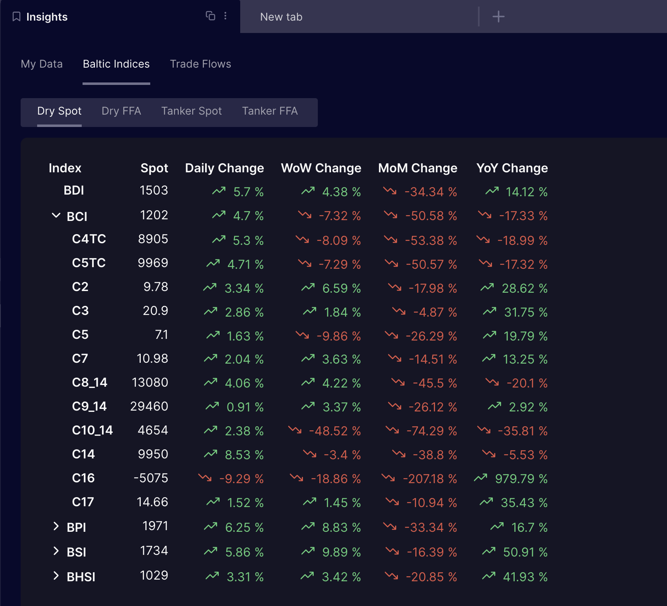The width and height of the screenshot is (667, 606).
Task: Click the Index column header
Action: (x=65, y=168)
